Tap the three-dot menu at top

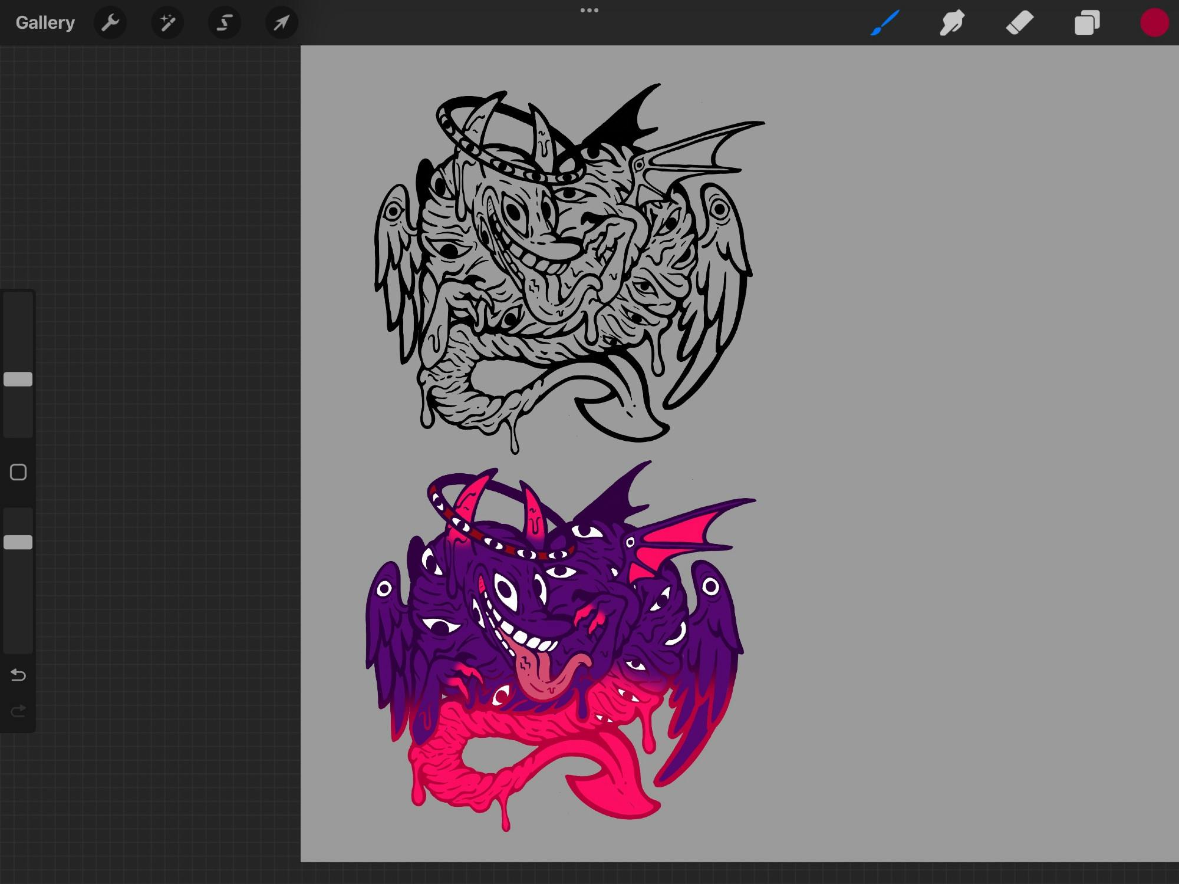[x=589, y=11]
